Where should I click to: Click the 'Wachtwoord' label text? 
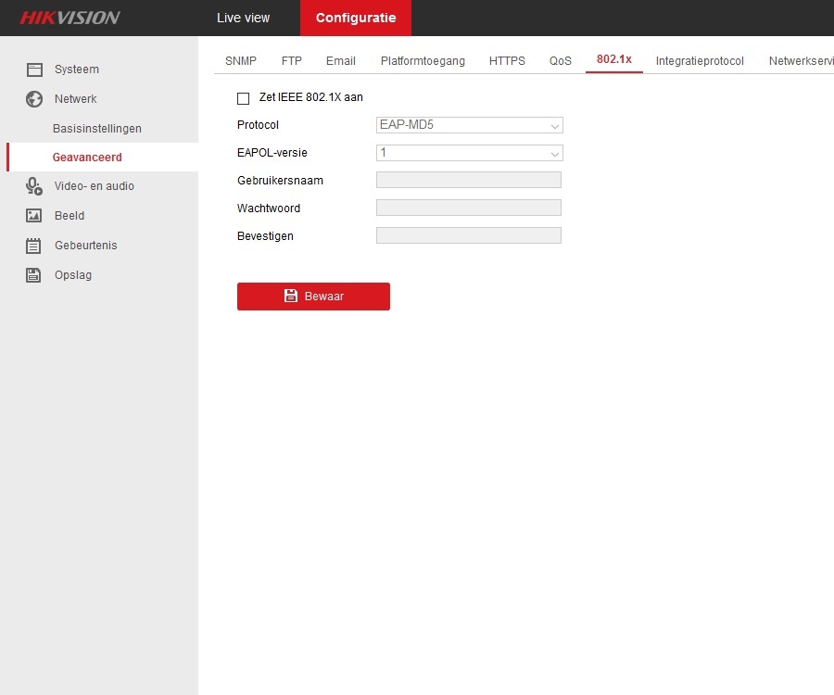269,208
